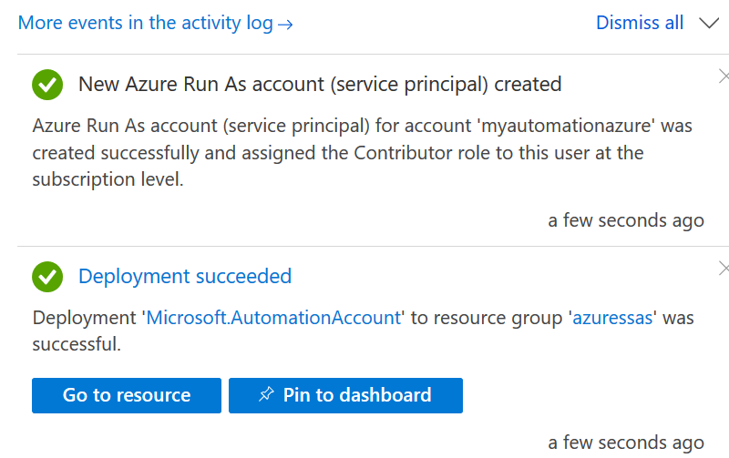Screen dimensions: 729x458
Task: Click the arrow after the activity log link
Action: pos(285,24)
